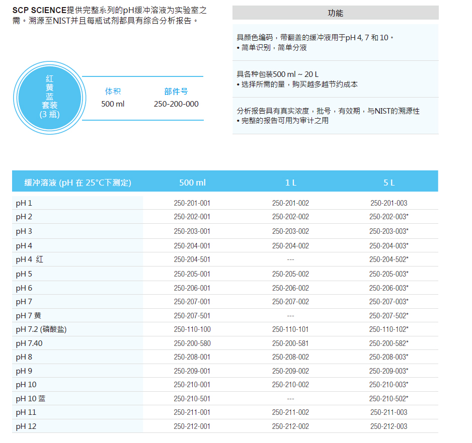Screen dimensions: 472x443
Task: Click part number 250-207-501 for pH 7 黄
Action: pos(193,315)
